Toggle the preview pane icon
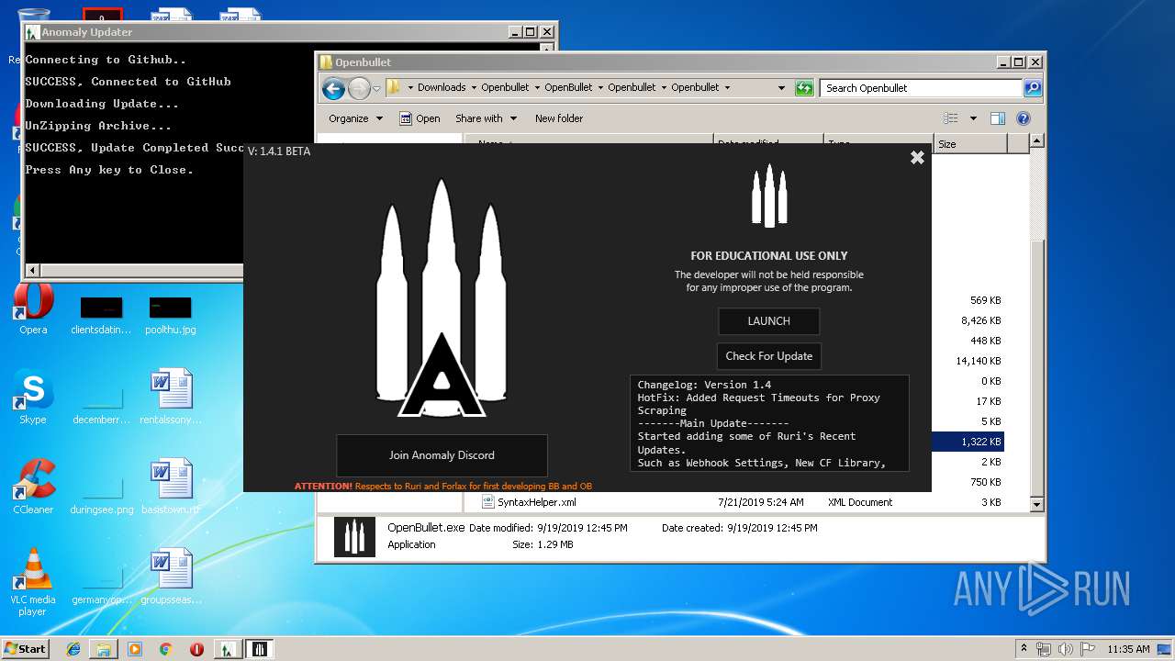 coord(998,118)
